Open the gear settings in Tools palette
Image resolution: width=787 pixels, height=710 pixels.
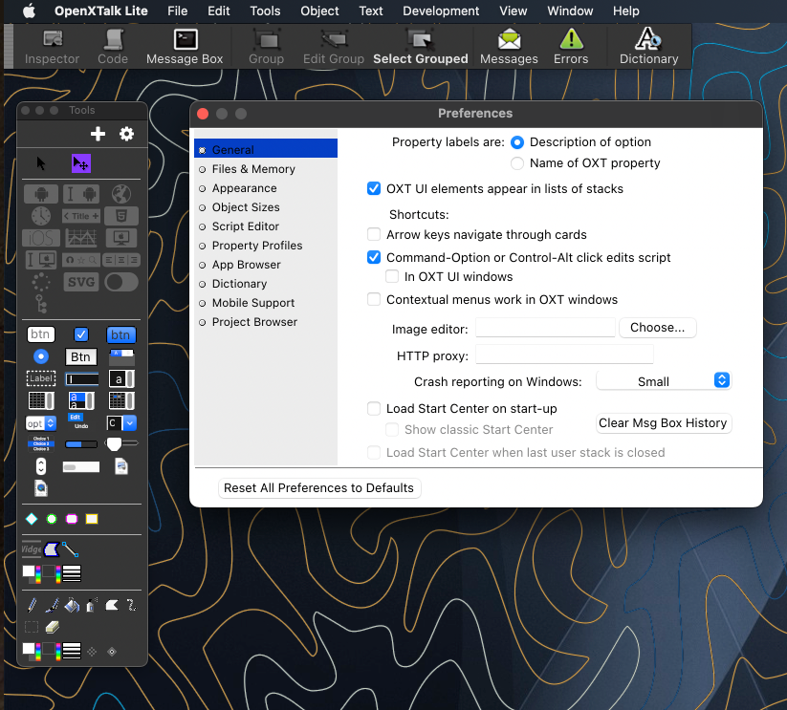pyautogui.click(x=126, y=134)
